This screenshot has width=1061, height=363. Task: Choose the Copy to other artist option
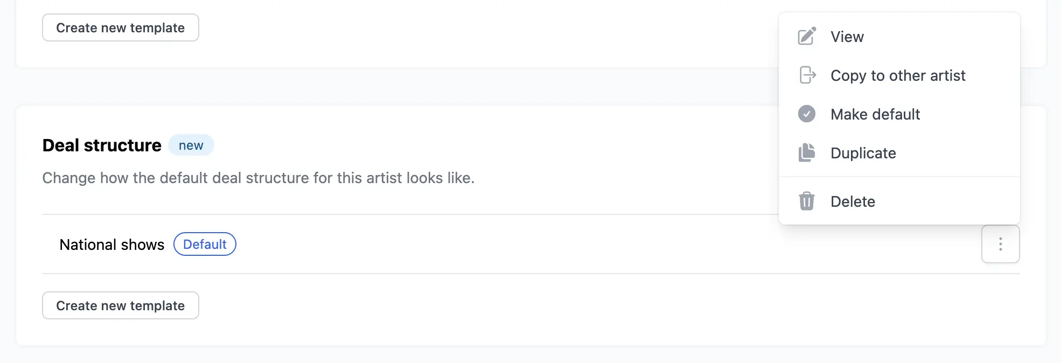(x=898, y=75)
